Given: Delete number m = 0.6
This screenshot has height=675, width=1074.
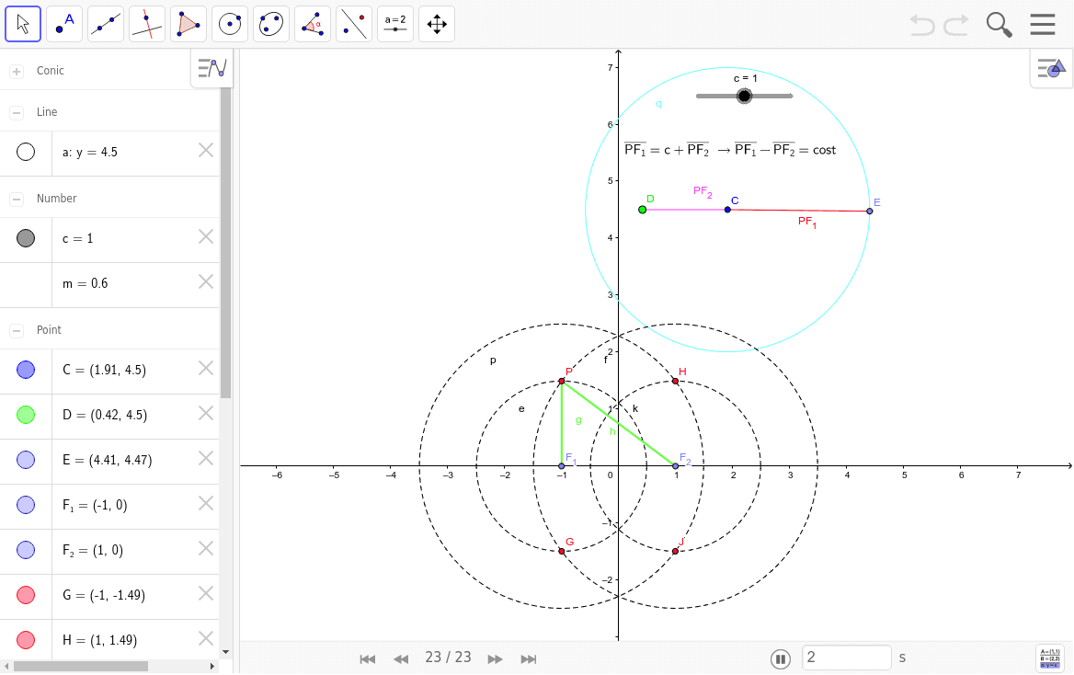Looking at the screenshot, I should point(205,281).
